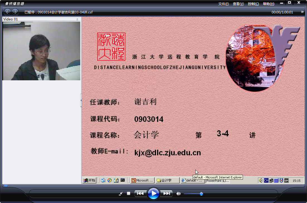Click the seek bar position handle
The image size is (307, 203).
pos(6,185)
